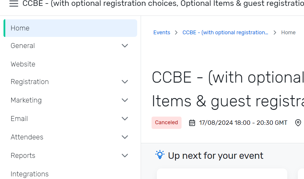Viewport: 304px width, 179px height.
Task: Expand the Registration section
Action: coord(125,82)
